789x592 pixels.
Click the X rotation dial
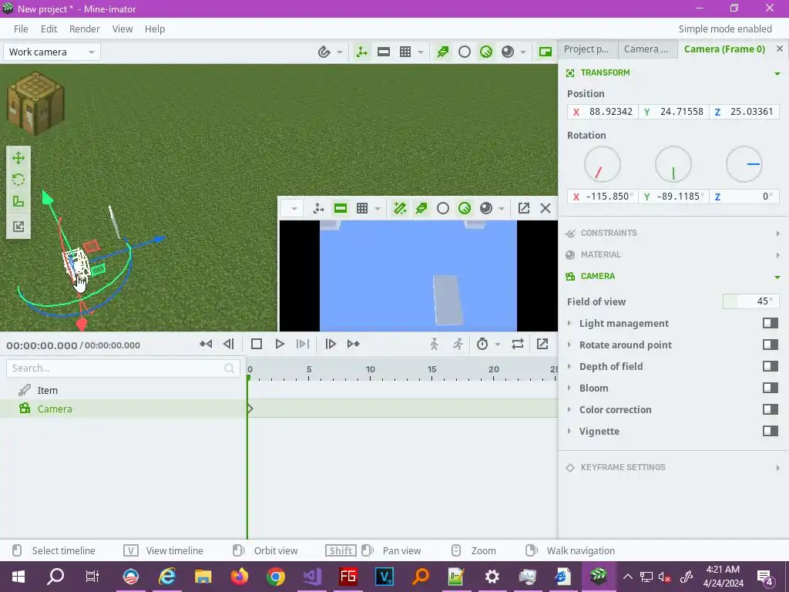click(603, 165)
